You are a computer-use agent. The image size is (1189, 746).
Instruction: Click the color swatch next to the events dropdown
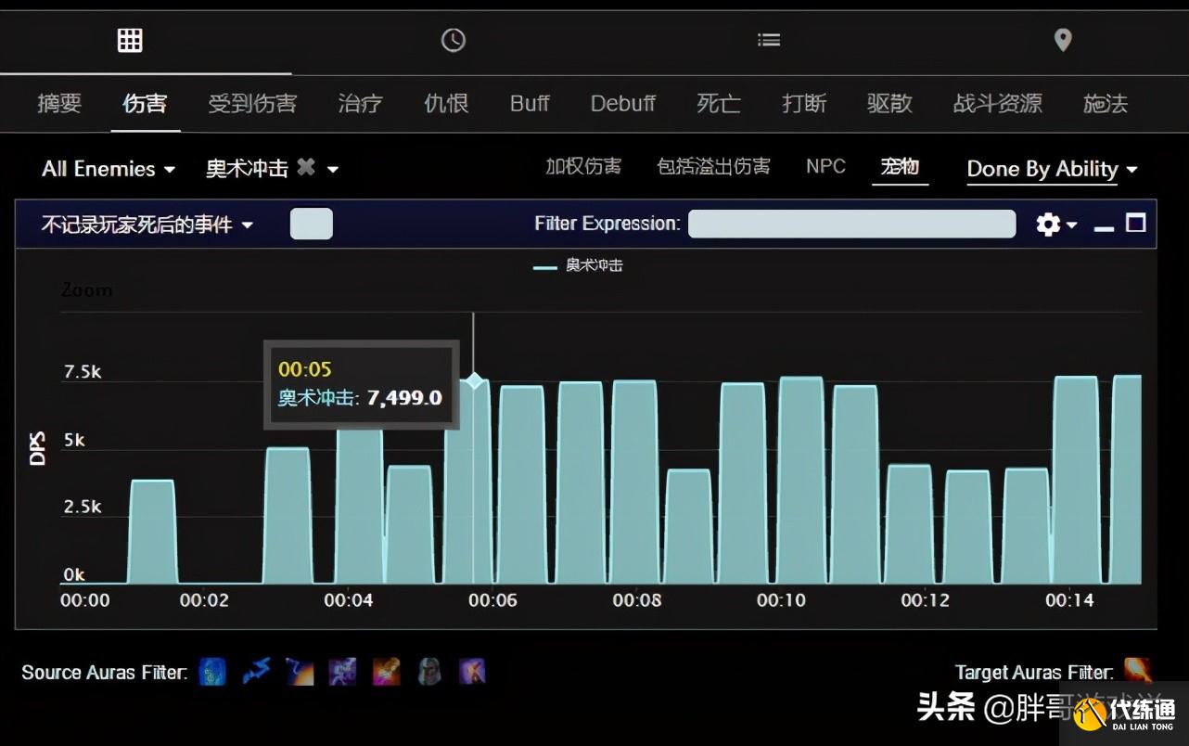tap(311, 224)
